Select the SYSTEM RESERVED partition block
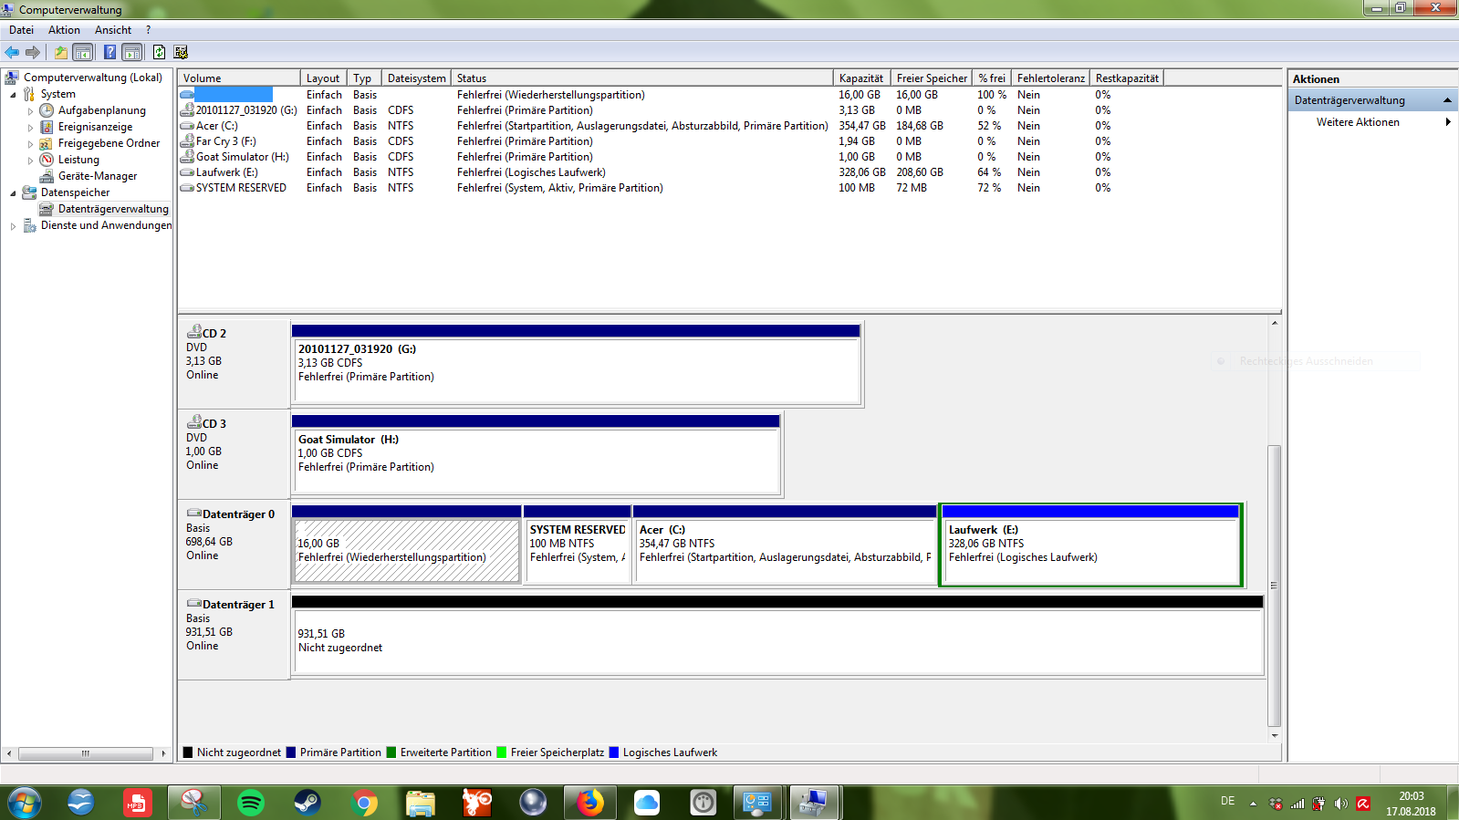 coord(577,545)
